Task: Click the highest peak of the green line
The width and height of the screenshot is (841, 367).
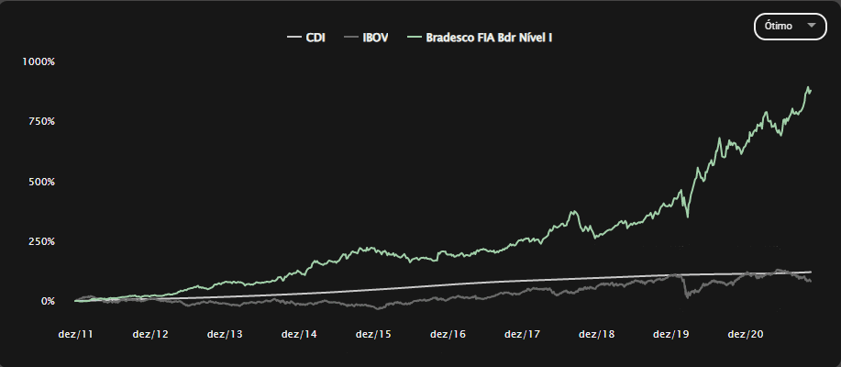Action: pos(809,88)
